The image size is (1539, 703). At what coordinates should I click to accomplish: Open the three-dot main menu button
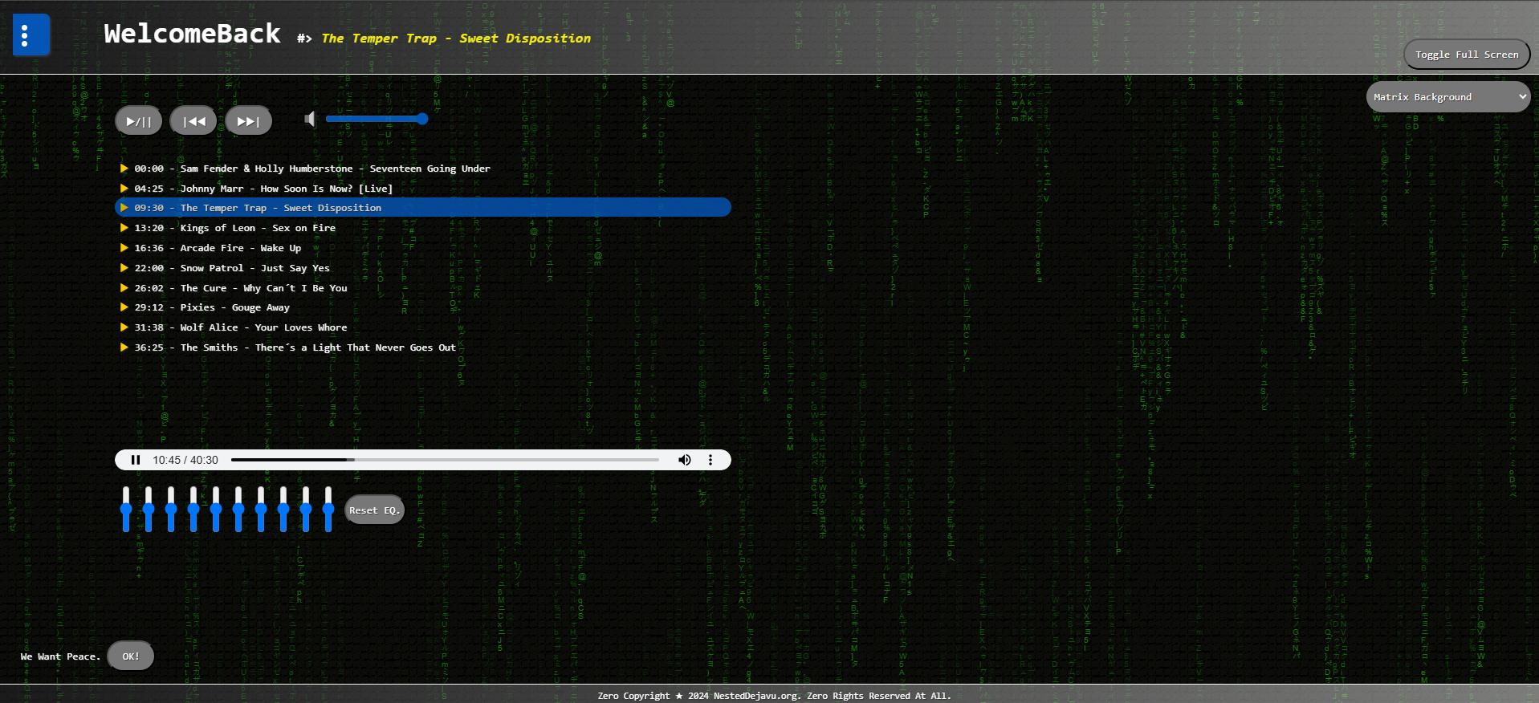(x=31, y=35)
